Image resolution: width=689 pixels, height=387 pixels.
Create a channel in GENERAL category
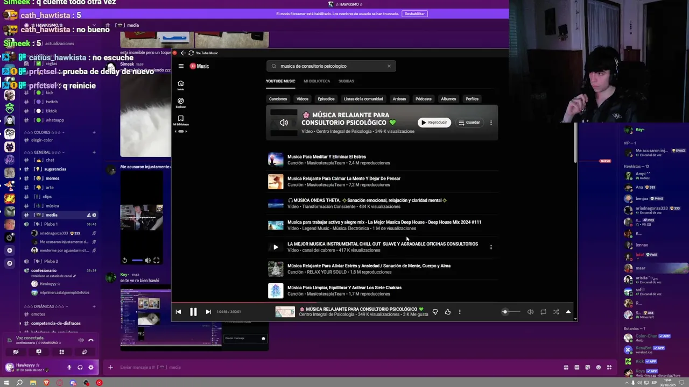coord(94,152)
